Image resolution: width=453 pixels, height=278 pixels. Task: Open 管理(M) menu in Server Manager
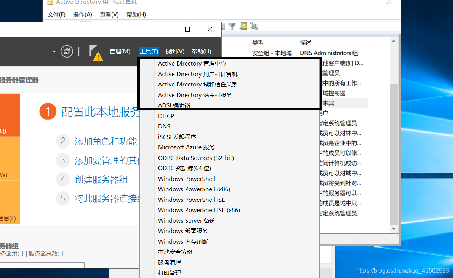(120, 51)
